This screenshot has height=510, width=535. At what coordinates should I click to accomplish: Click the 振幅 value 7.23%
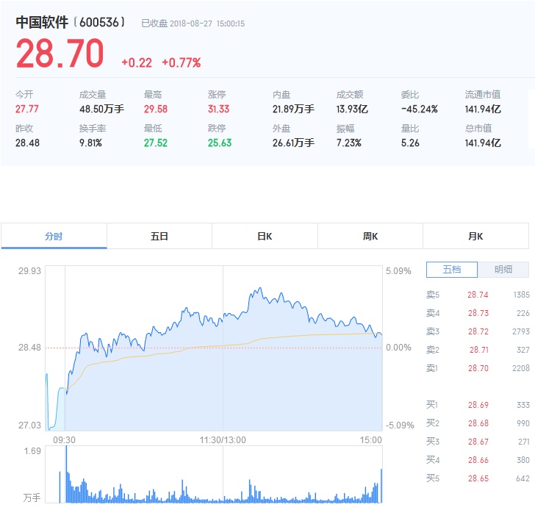[x=348, y=143]
